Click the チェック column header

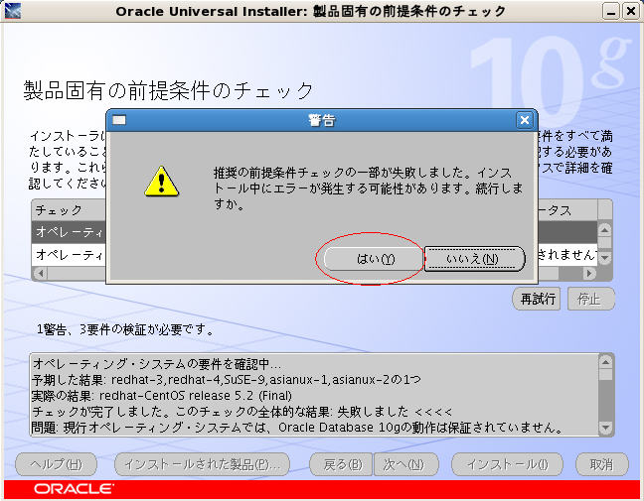(x=69, y=210)
